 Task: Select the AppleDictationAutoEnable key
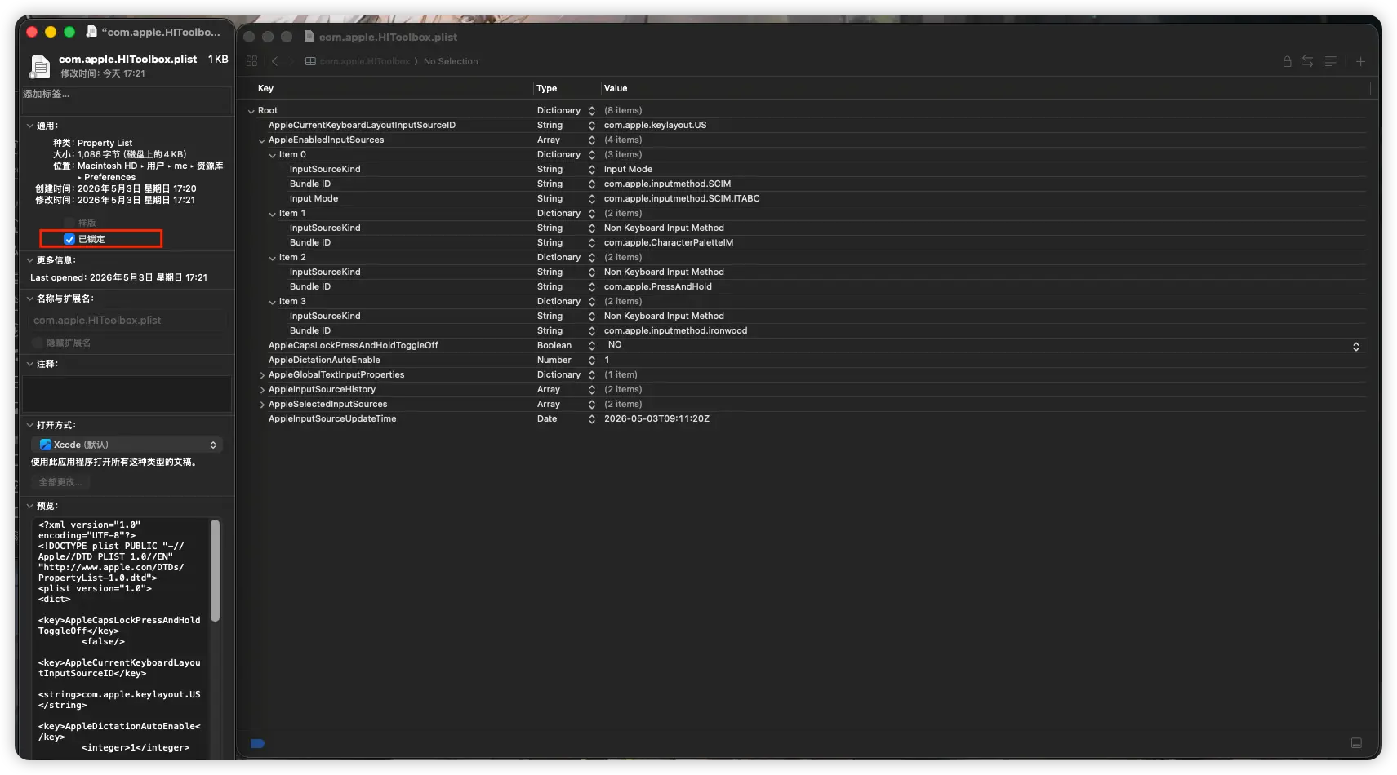click(x=324, y=360)
